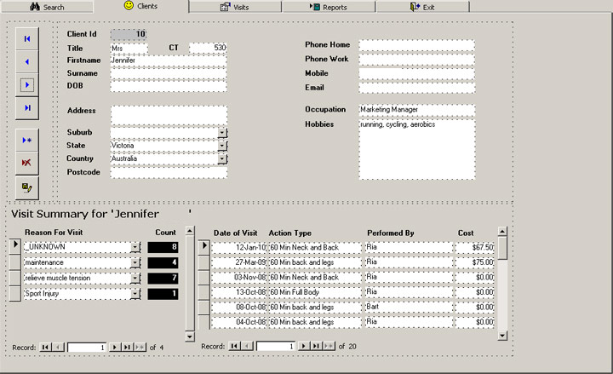613x374 pixels.
Task: Select row marker for 12-Jan-10 visit
Action: (x=204, y=247)
